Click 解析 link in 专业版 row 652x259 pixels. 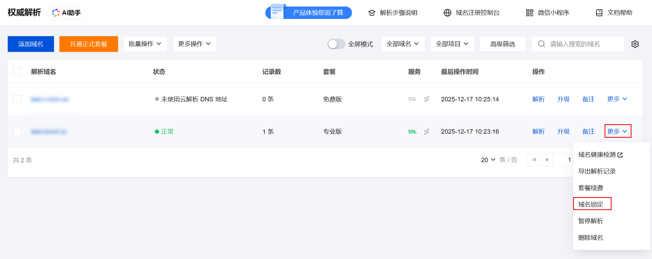[x=539, y=132]
